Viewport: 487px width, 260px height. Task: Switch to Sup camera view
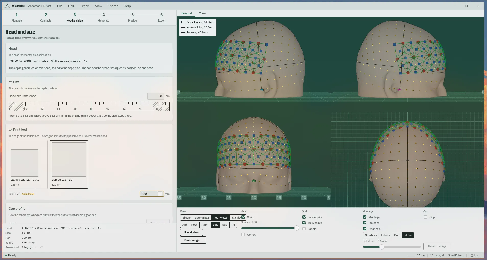225,225
